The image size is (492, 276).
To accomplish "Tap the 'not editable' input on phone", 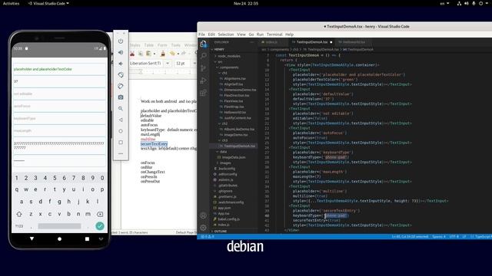I will 59,94.
